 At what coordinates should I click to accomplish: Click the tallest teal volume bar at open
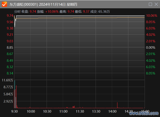click(15, 94)
